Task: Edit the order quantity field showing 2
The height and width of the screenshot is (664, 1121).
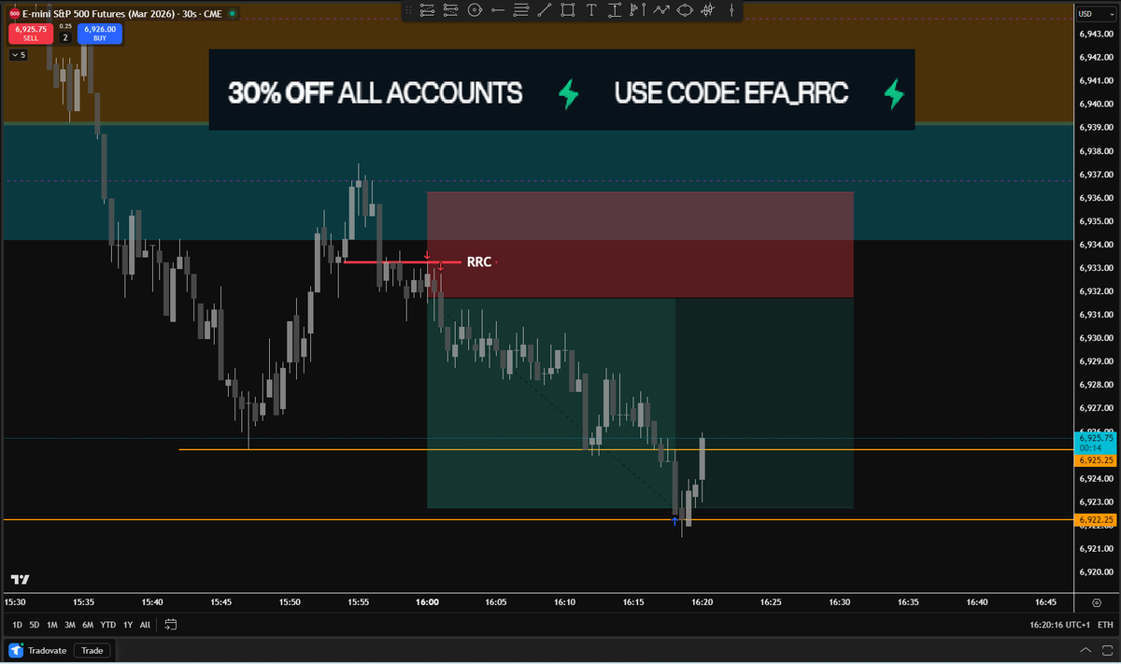Action: (65, 38)
